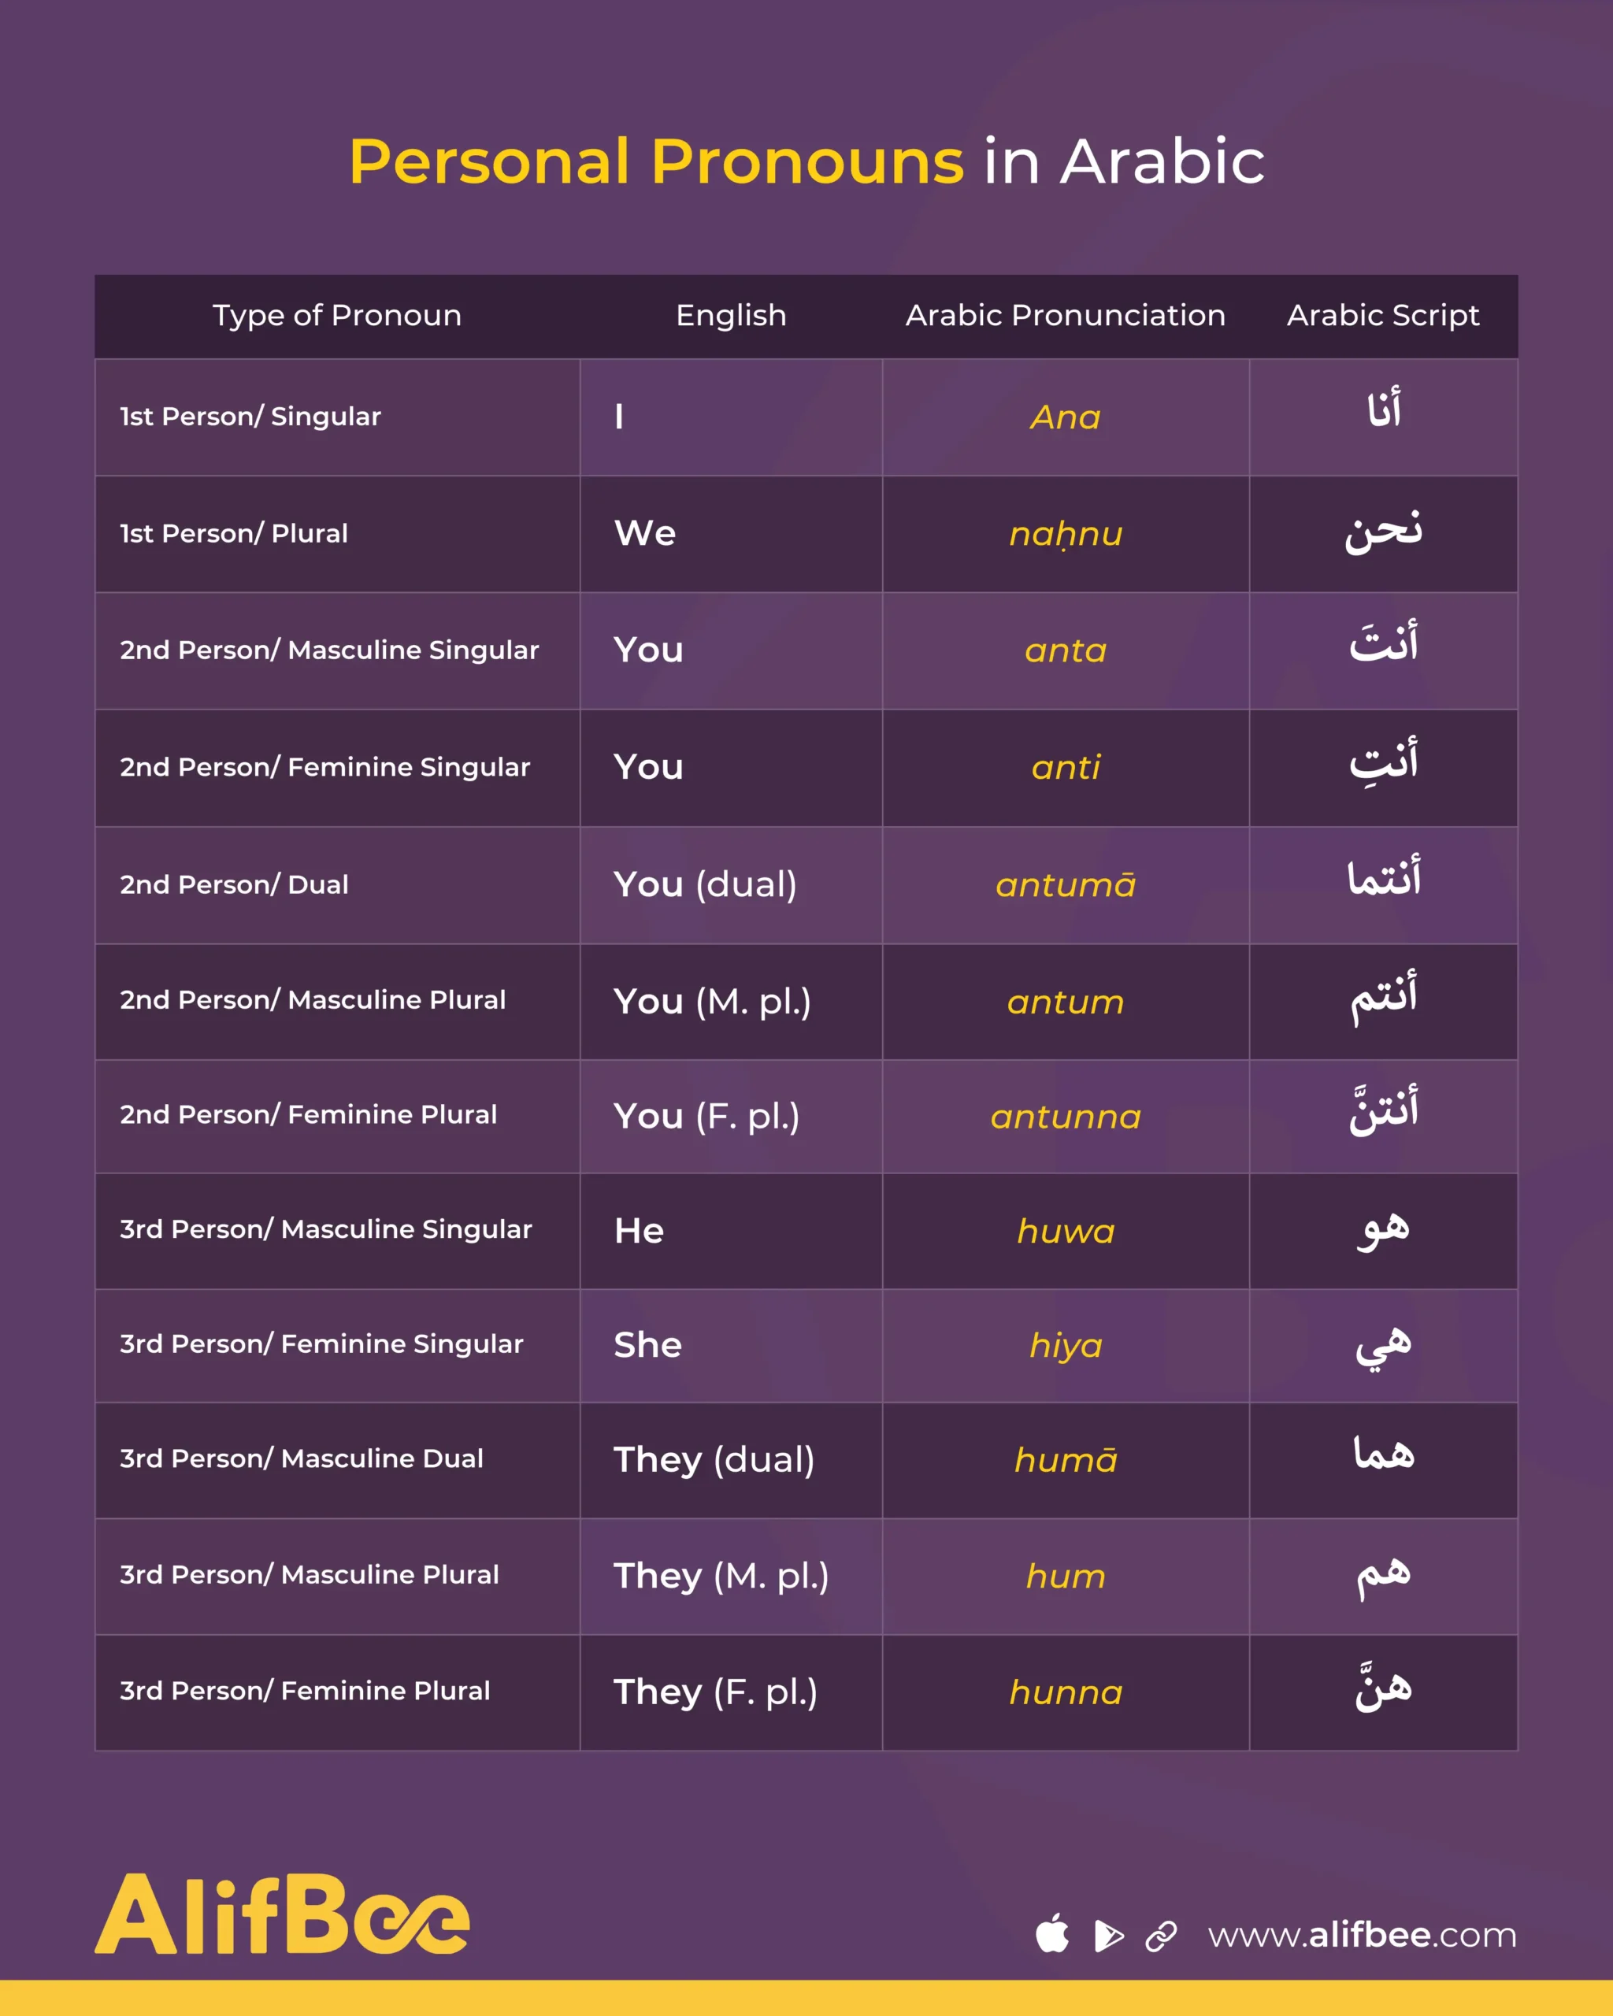Click the Google Play icon
Screen dimensions: 1613x2016
1108,1936
